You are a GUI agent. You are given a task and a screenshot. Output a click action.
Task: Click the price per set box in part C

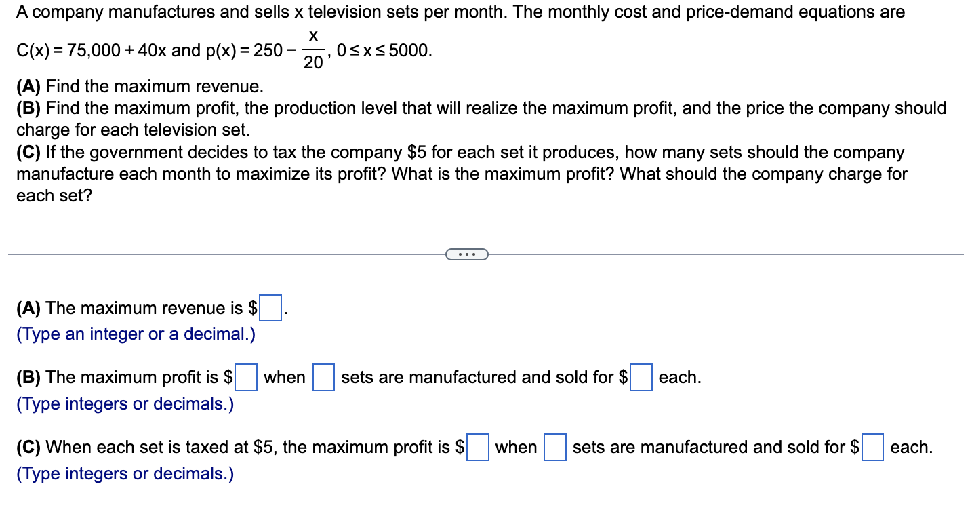click(871, 448)
